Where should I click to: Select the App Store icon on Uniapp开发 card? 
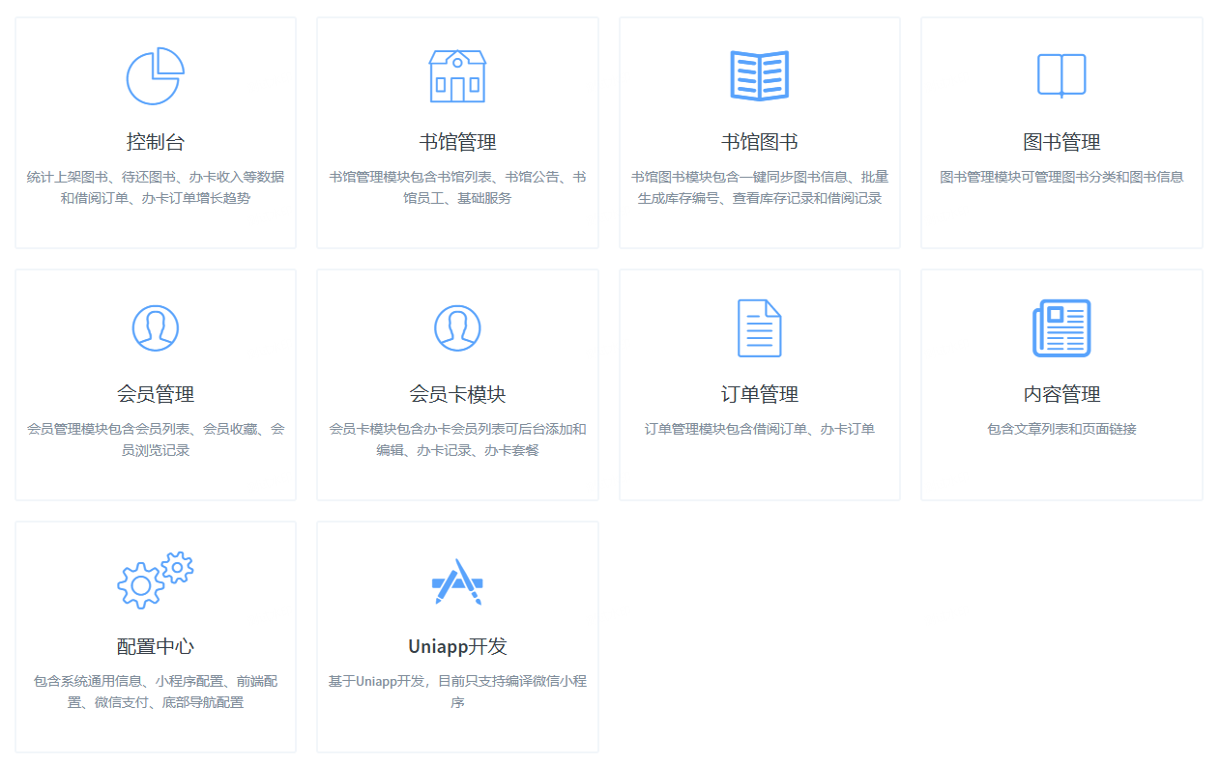(456, 580)
